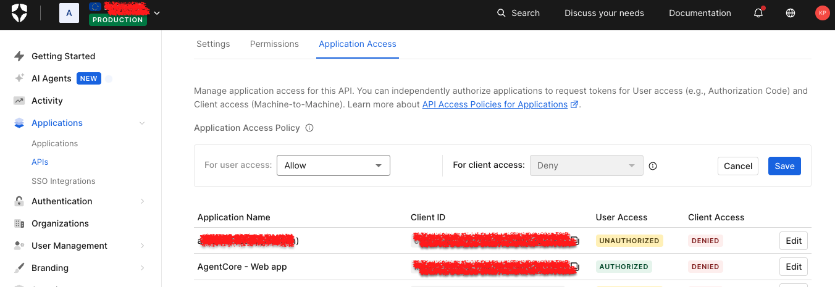Click the Client ID column header

(428, 217)
